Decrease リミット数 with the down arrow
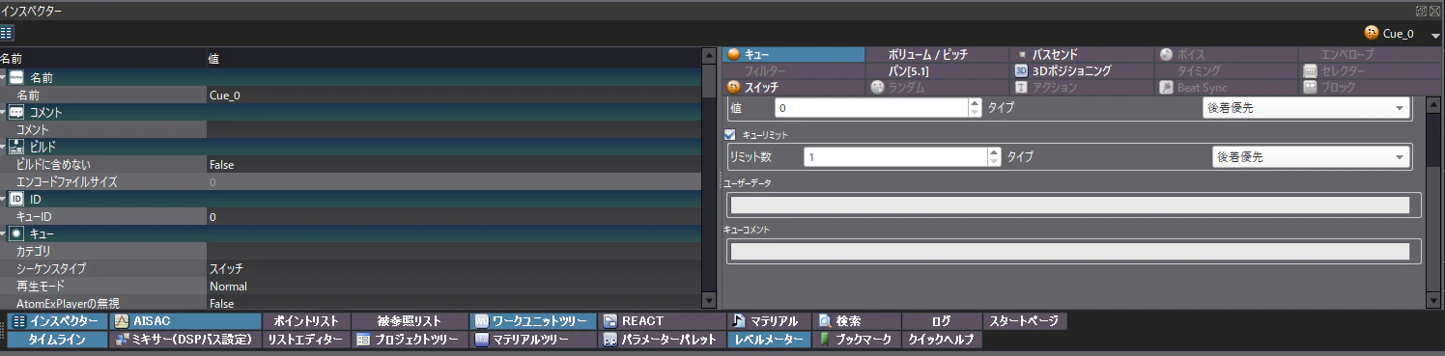1445x356 pixels. click(995, 161)
